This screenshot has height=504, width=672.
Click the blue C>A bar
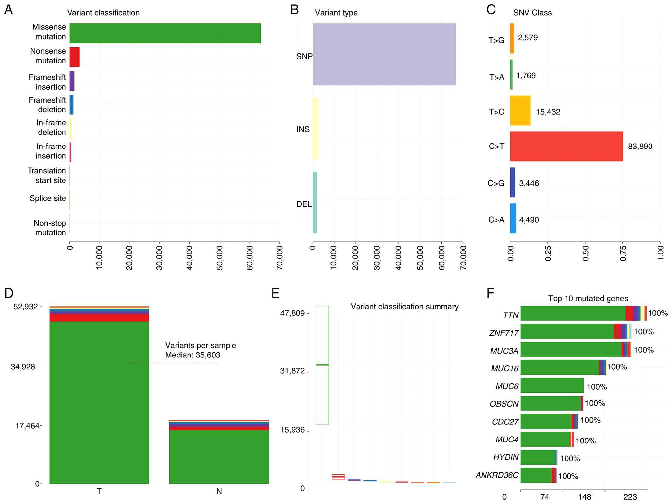coord(513,219)
